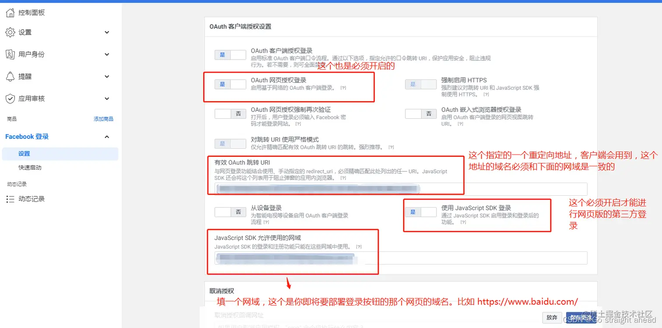Viewport: 662px width, 328px height.
Task: Open help [?] for 对跳转 URI 使用严格模式
Action: pyautogui.click(x=391, y=148)
